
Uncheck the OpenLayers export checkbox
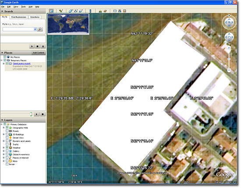pos(7,64)
